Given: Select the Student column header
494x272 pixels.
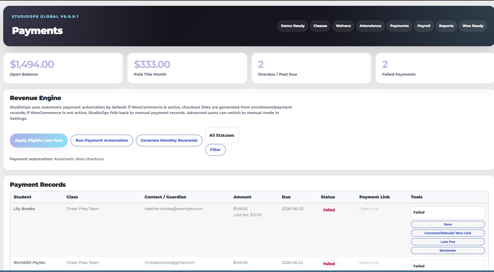Looking at the screenshot, I should tap(22, 197).
